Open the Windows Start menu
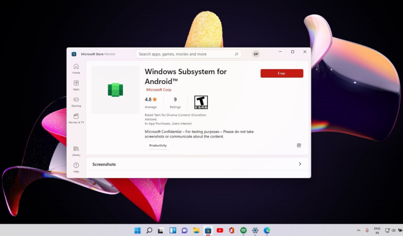This screenshot has width=403, height=236. point(137,230)
